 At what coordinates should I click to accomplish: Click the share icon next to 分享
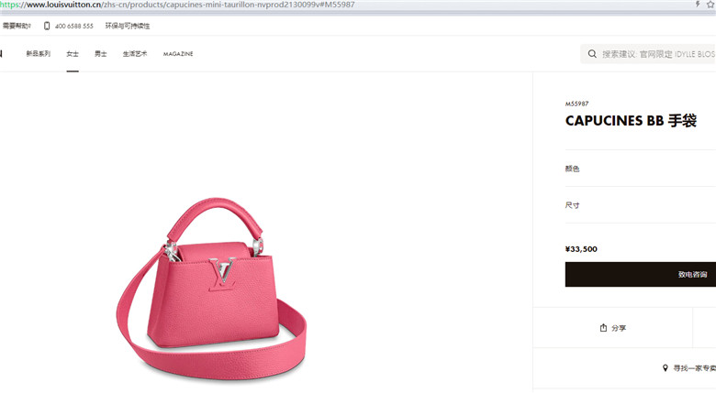point(603,328)
